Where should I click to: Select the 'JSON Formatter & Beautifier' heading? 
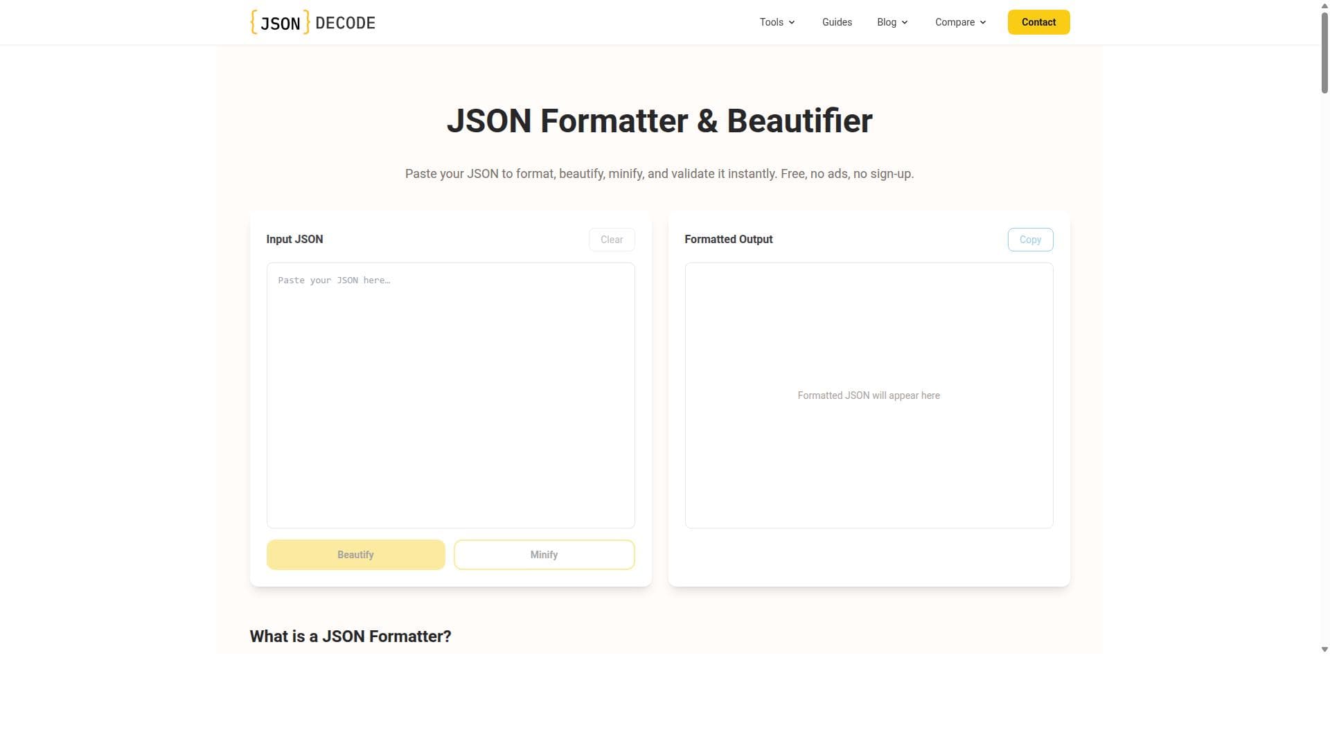[x=659, y=121]
